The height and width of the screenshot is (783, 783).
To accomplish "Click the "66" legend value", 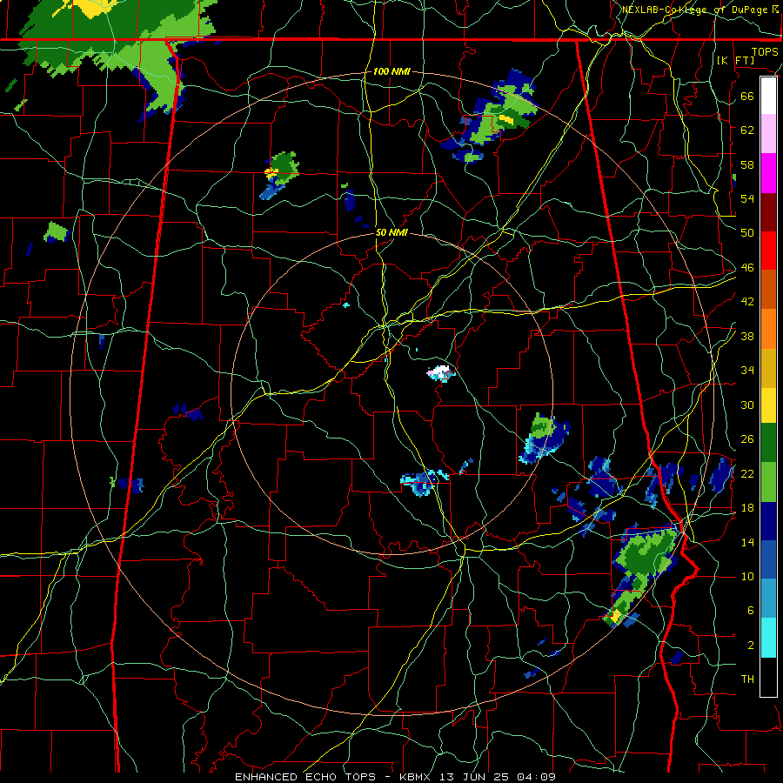I will click(747, 97).
